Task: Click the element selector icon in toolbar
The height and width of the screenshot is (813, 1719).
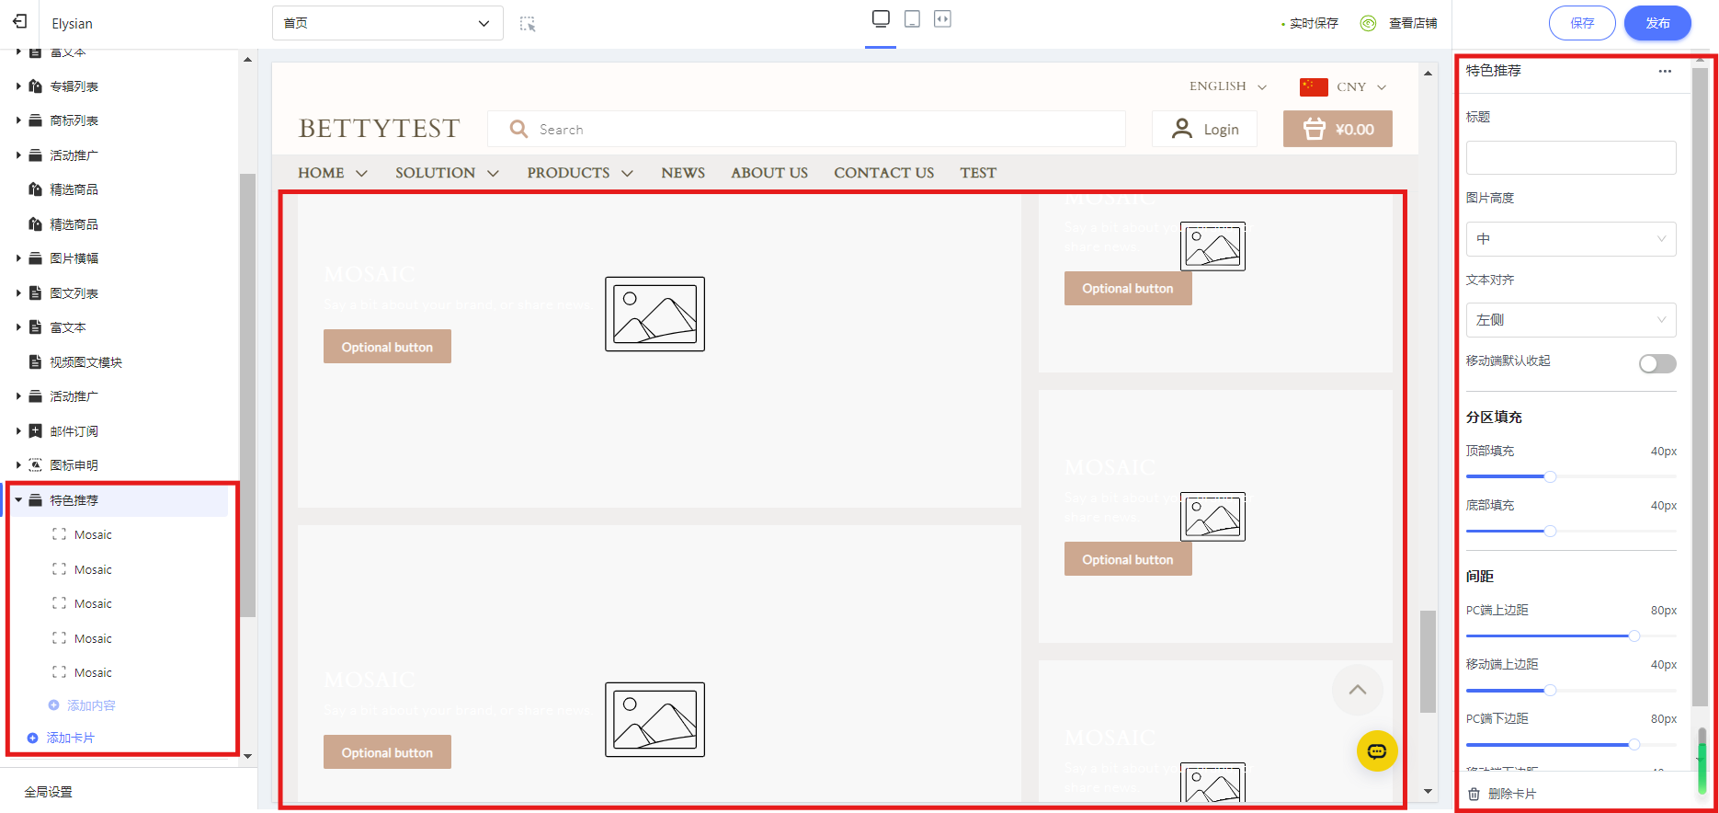Action: coord(528,24)
